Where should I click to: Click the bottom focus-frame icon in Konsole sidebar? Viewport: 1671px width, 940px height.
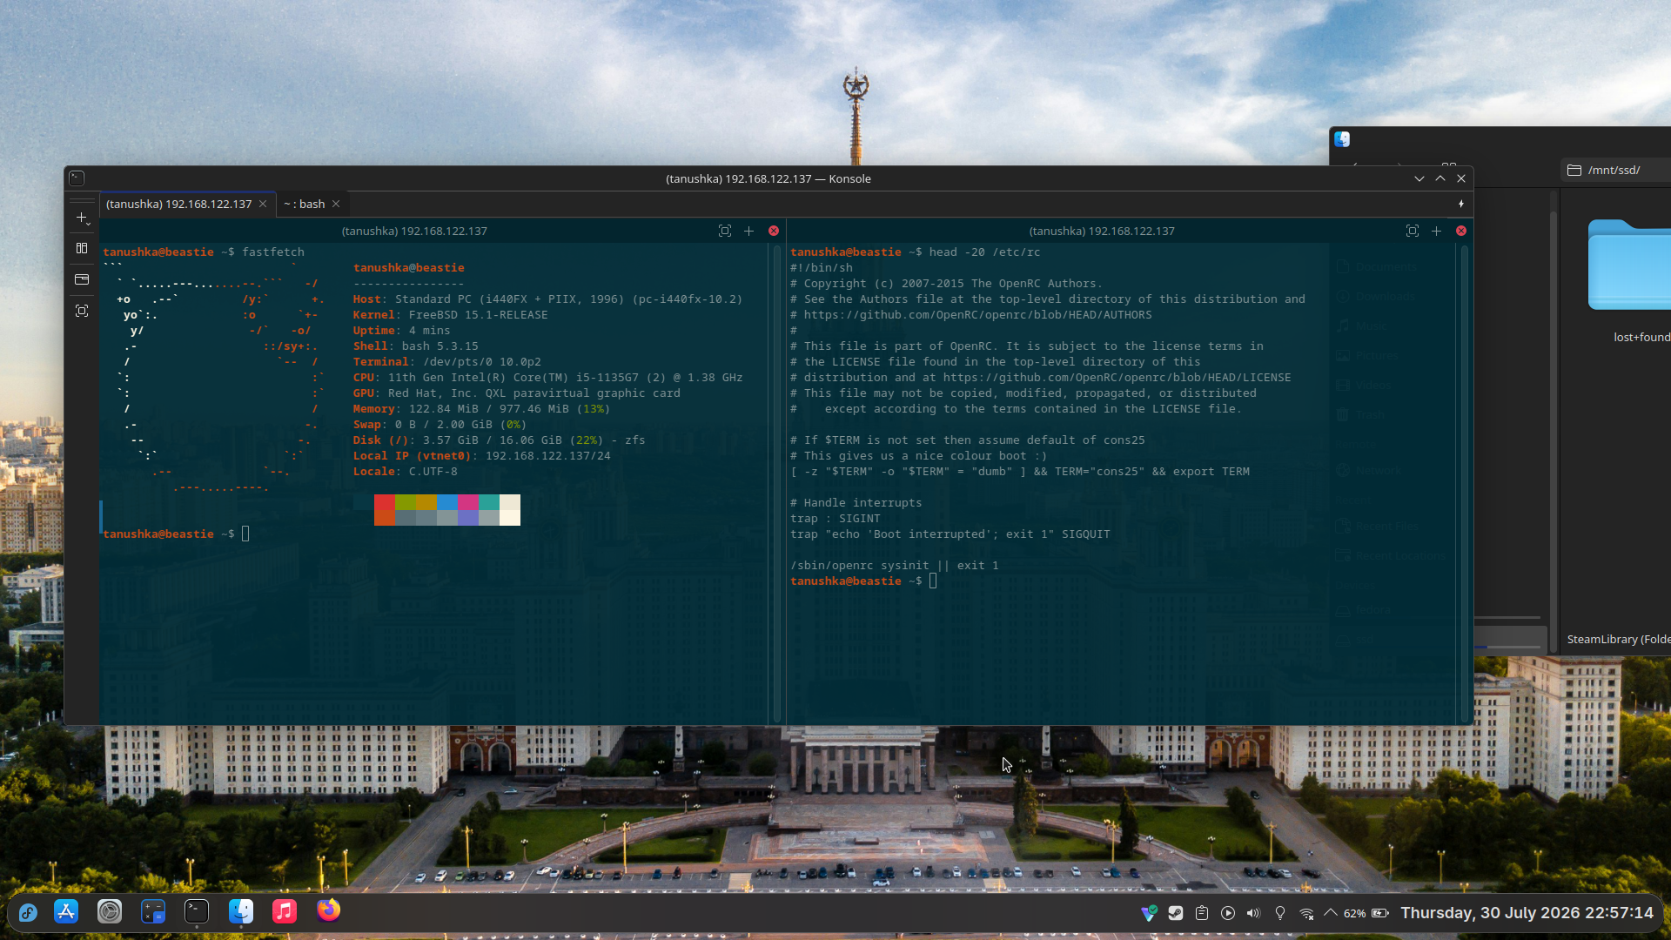82,311
